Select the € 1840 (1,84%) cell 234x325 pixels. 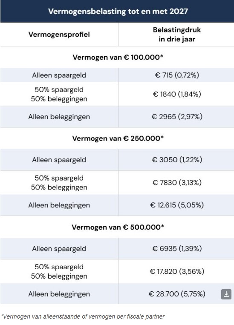coord(177,94)
